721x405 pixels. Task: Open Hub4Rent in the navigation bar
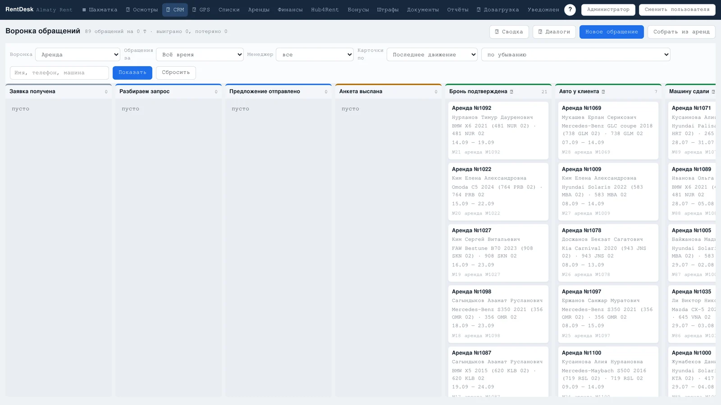[x=325, y=9]
